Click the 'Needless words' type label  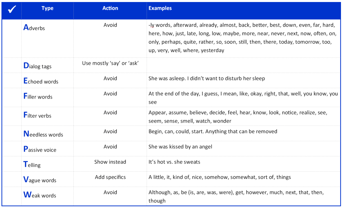43,135
